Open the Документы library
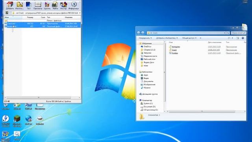Viewport: 252px width, 142px height. [x=147, y=81]
